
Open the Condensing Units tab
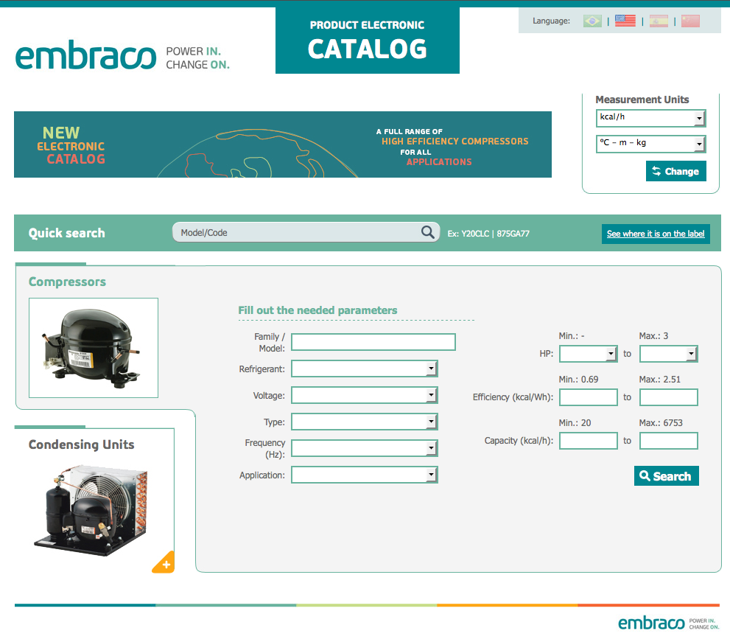tap(81, 444)
